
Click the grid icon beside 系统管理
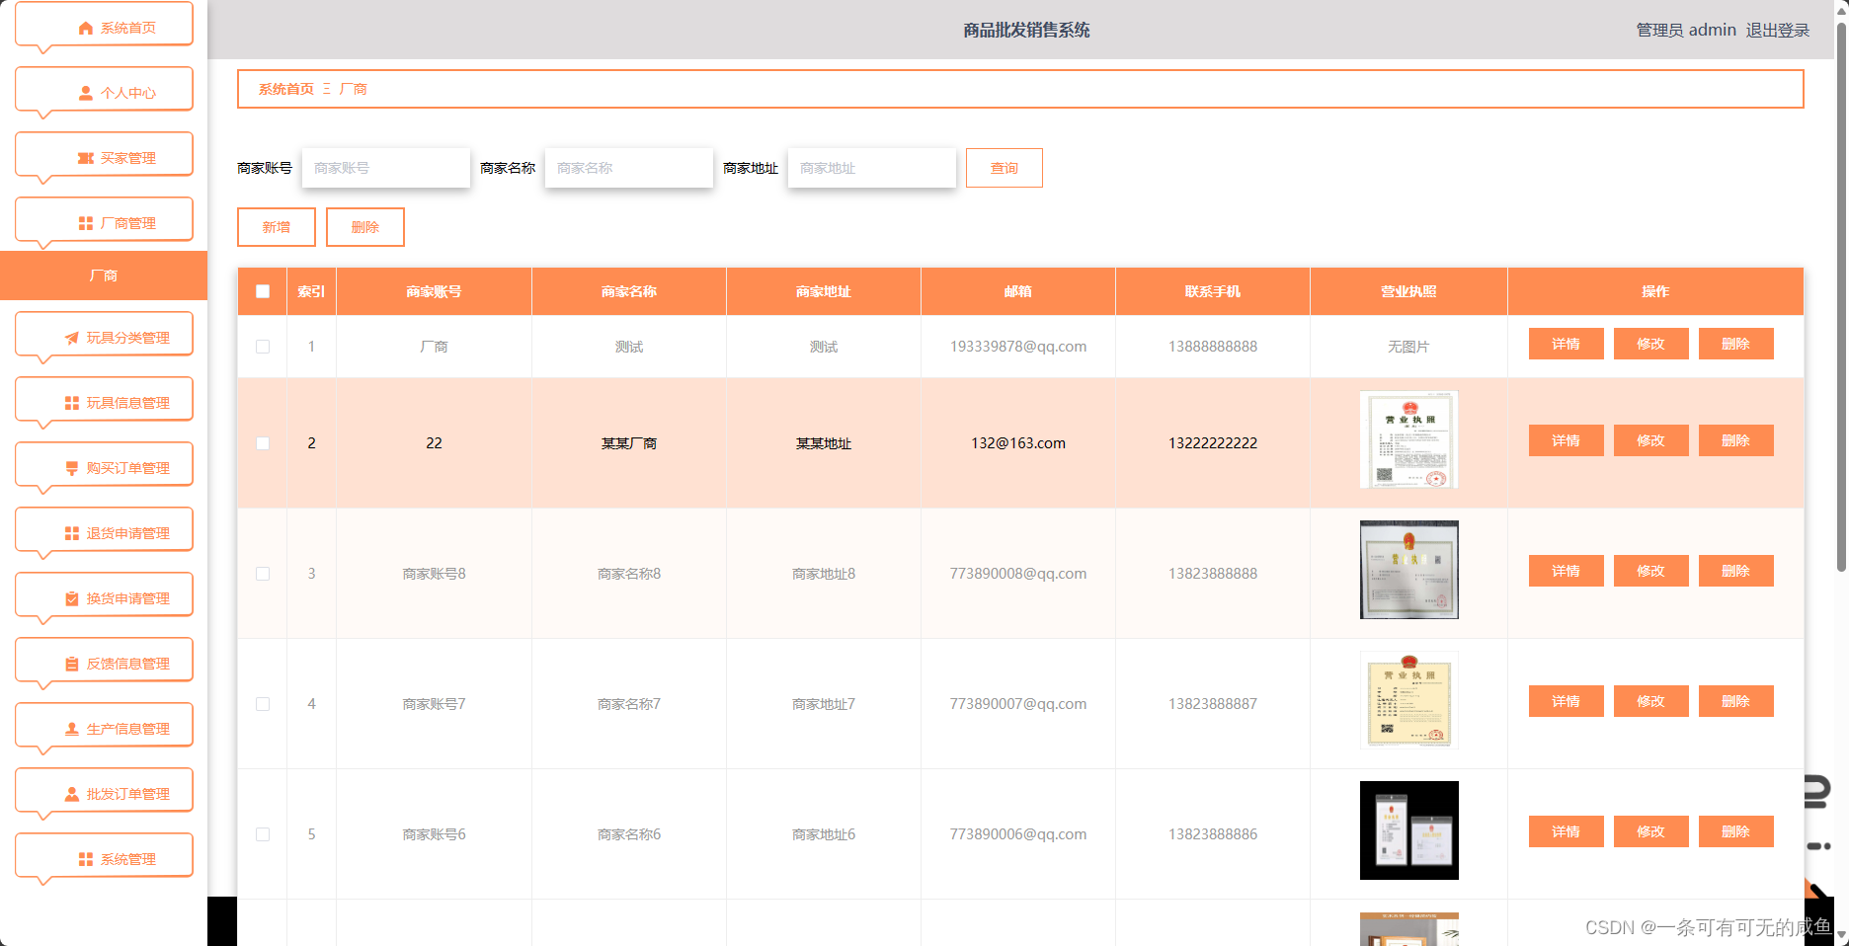point(86,859)
